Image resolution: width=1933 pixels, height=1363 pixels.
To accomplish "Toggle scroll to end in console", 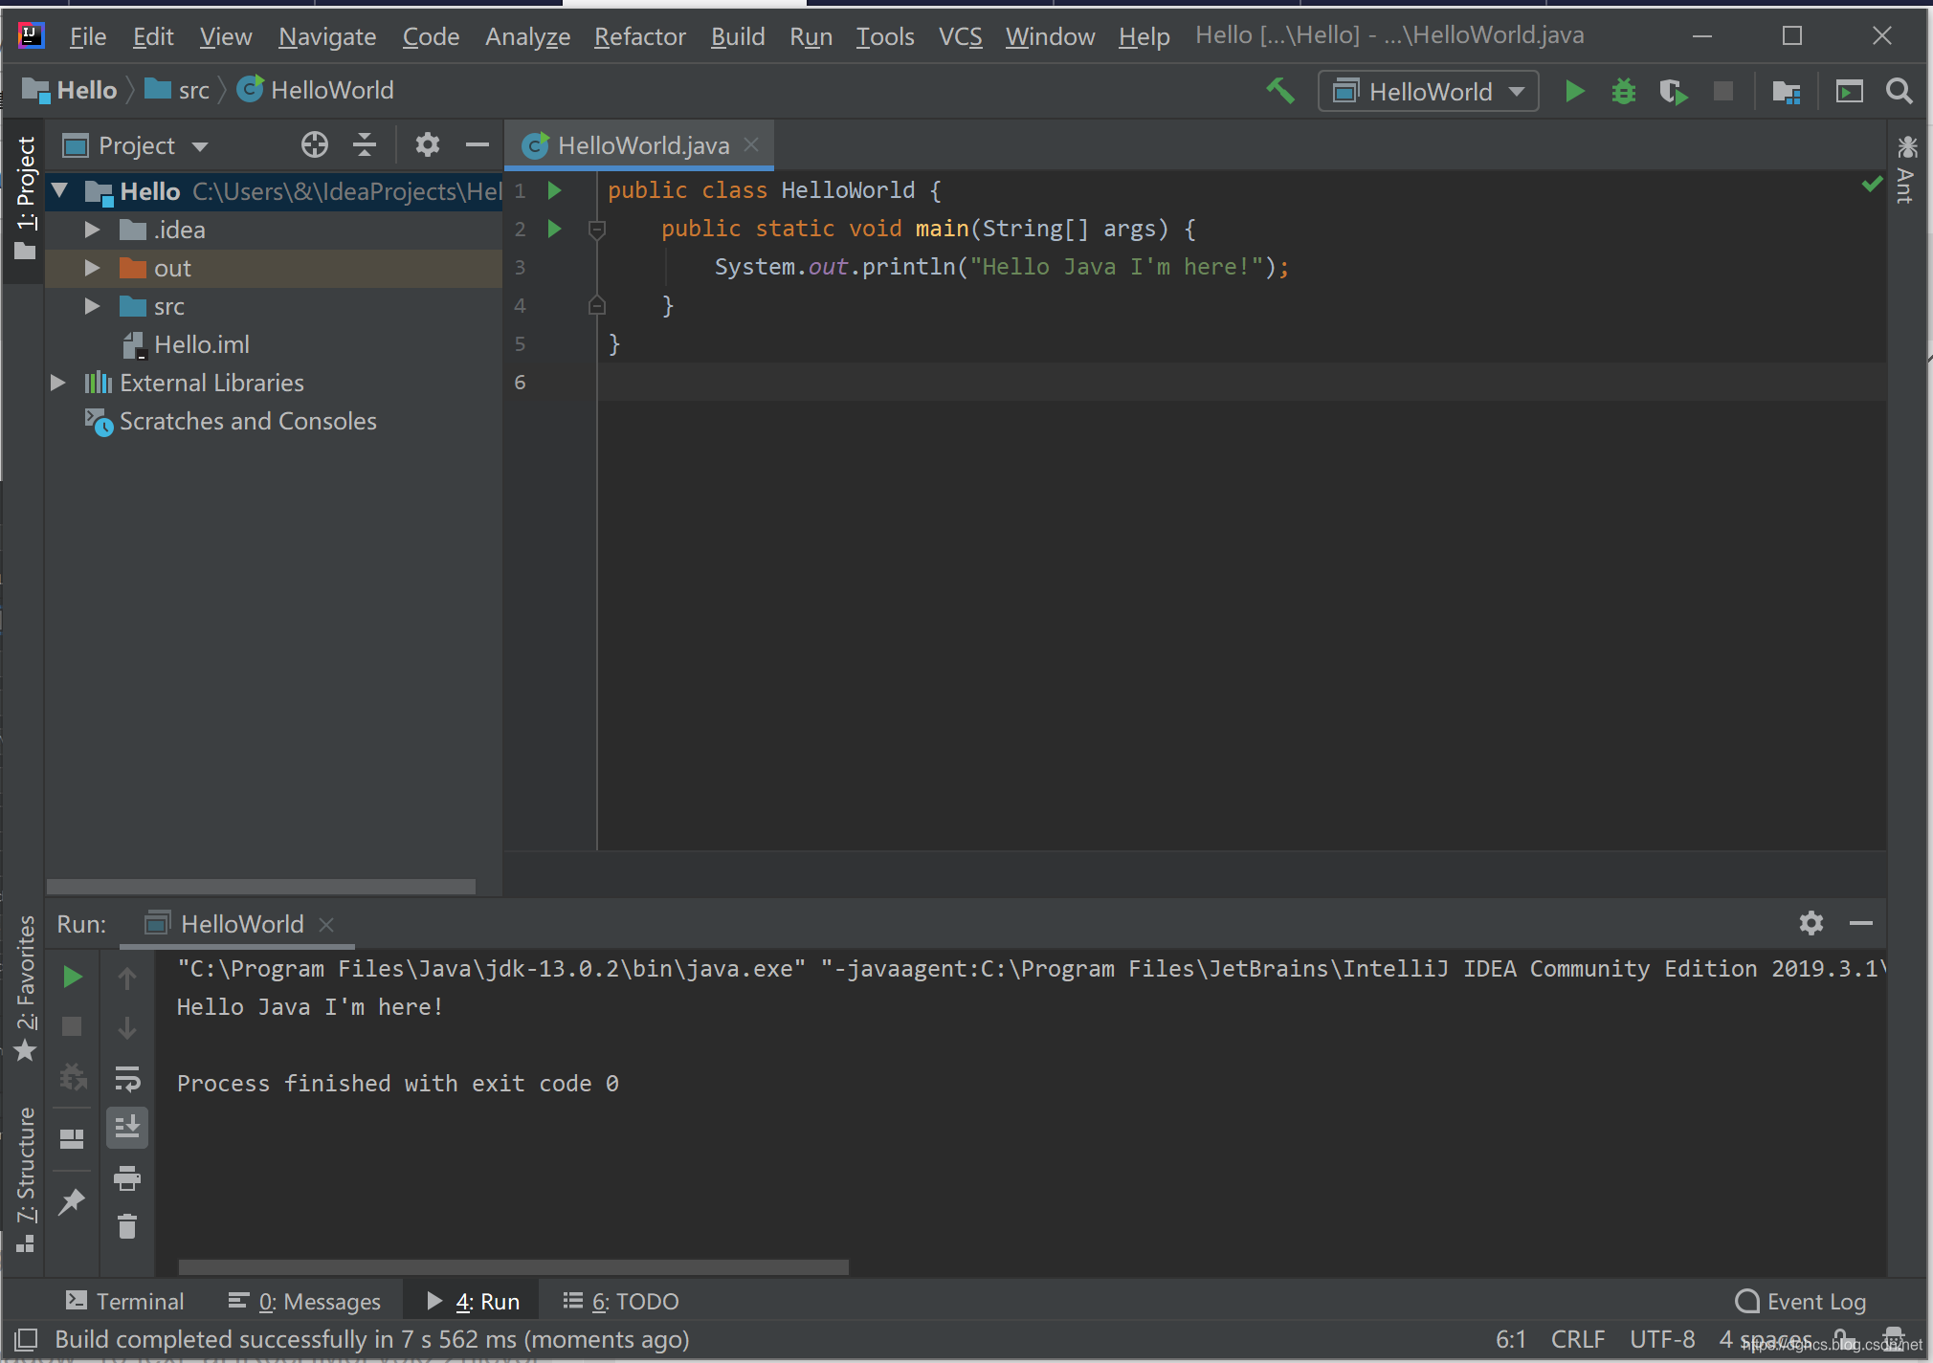I will [x=126, y=1128].
